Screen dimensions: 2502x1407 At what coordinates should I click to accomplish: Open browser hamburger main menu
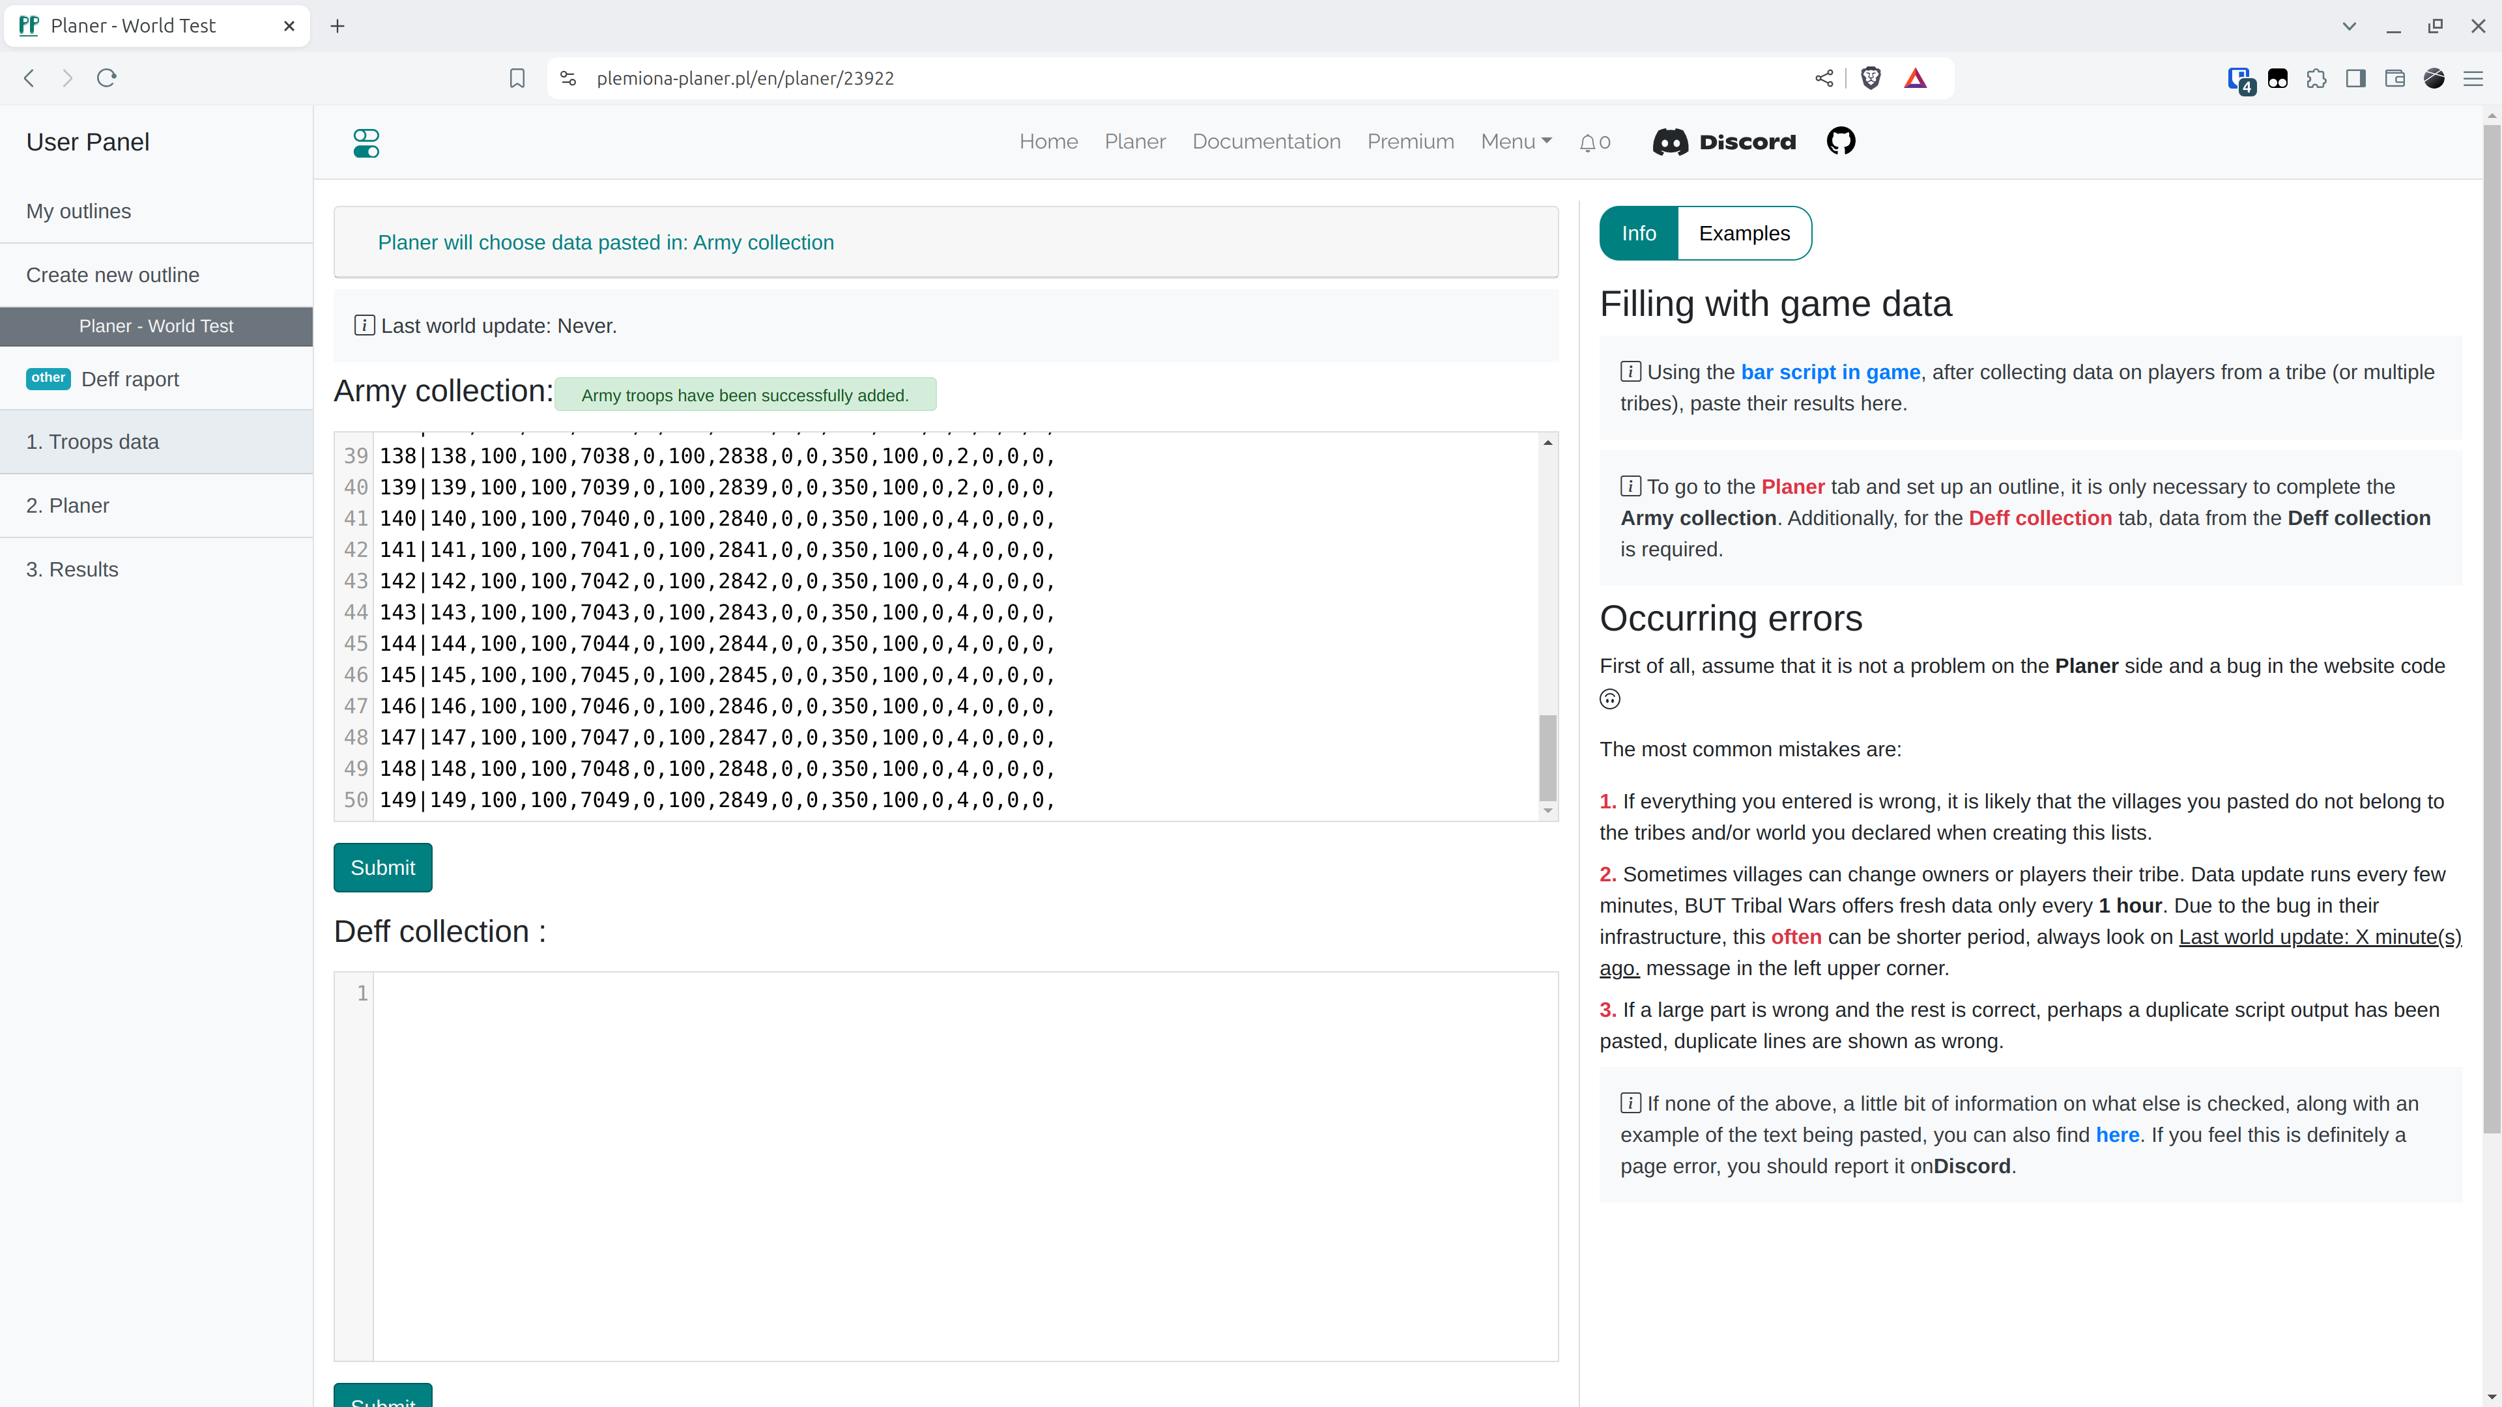(x=2473, y=79)
